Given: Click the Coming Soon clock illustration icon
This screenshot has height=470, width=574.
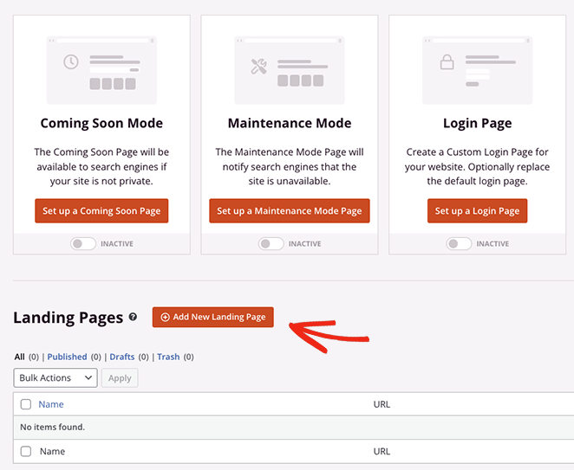Looking at the screenshot, I should (x=71, y=62).
